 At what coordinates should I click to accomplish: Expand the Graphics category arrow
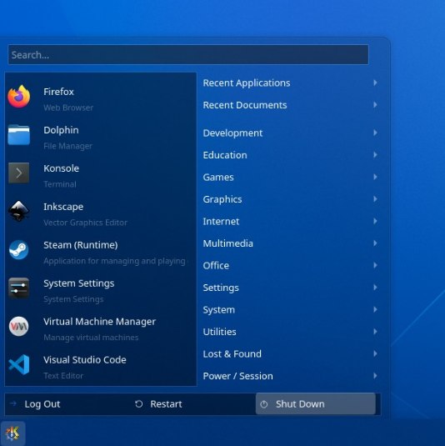375,199
